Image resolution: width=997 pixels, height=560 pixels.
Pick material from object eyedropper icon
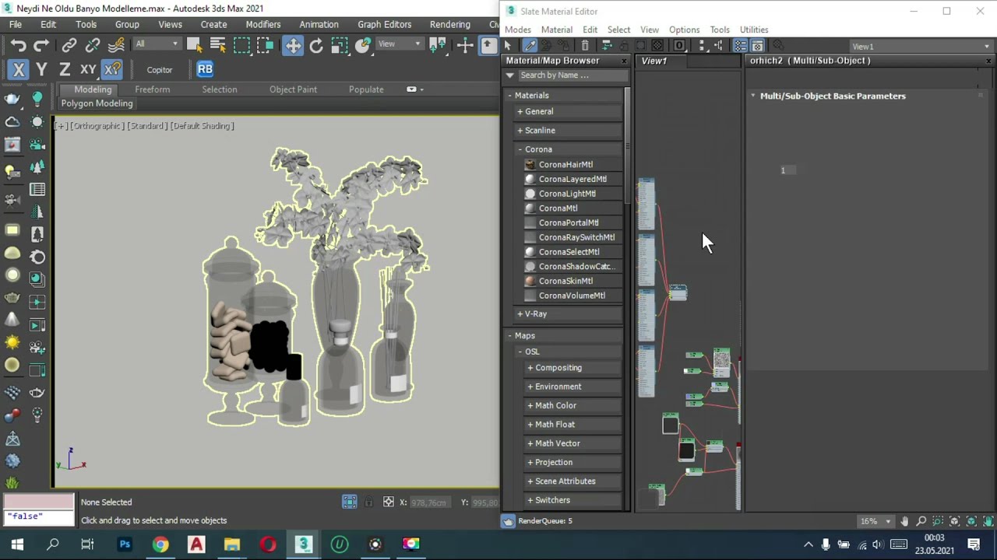pos(530,46)
